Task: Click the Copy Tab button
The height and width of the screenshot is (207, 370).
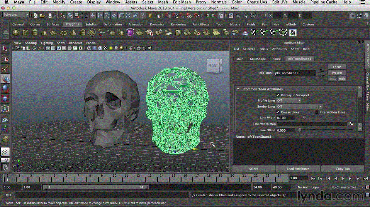Action: click(x=343, y=169)
